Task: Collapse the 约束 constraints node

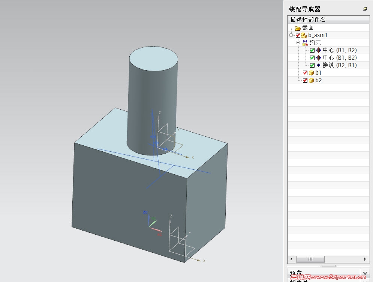Action: point(298,43)
